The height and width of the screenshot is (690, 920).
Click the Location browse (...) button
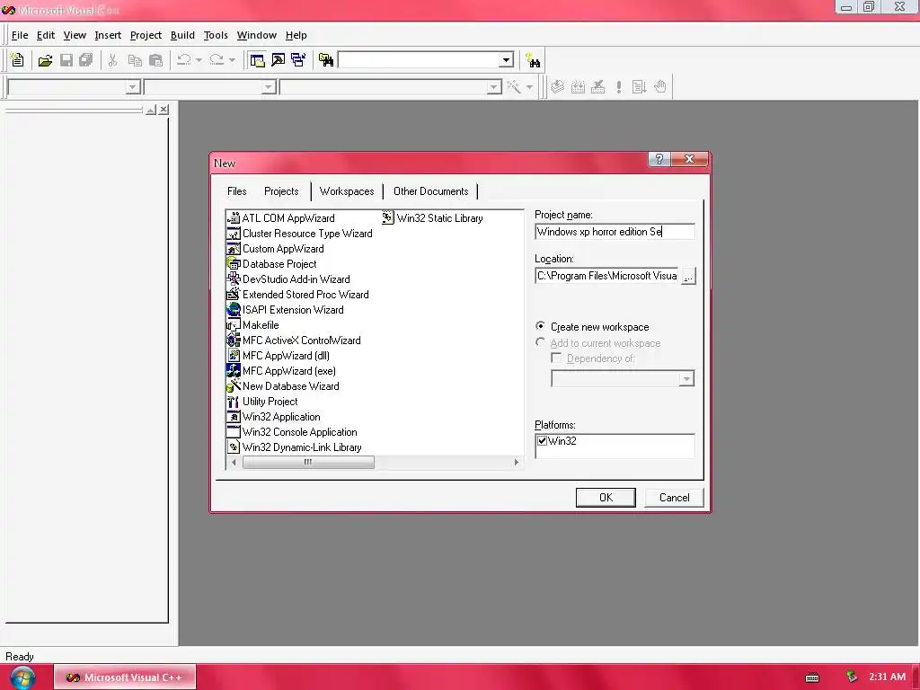[x=688, y=277]
